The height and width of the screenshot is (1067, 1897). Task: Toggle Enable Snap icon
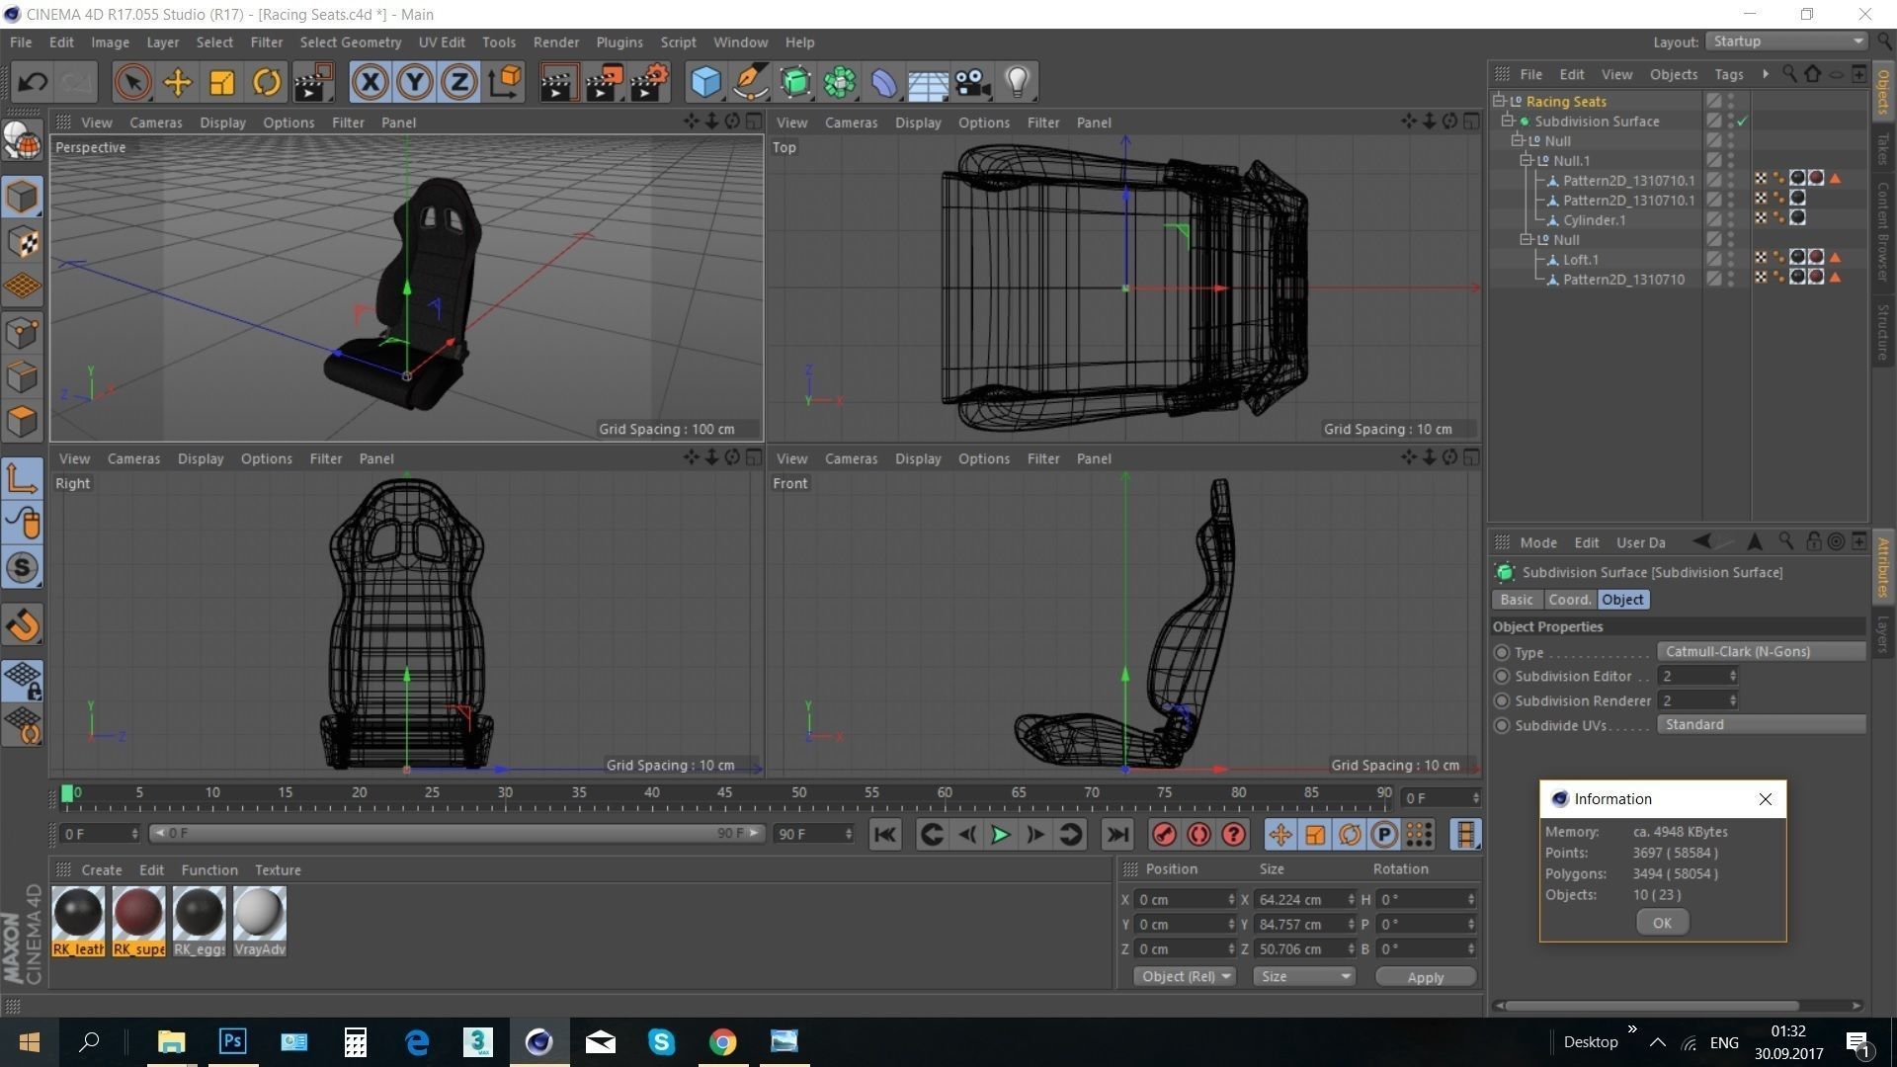coord(22,624)
